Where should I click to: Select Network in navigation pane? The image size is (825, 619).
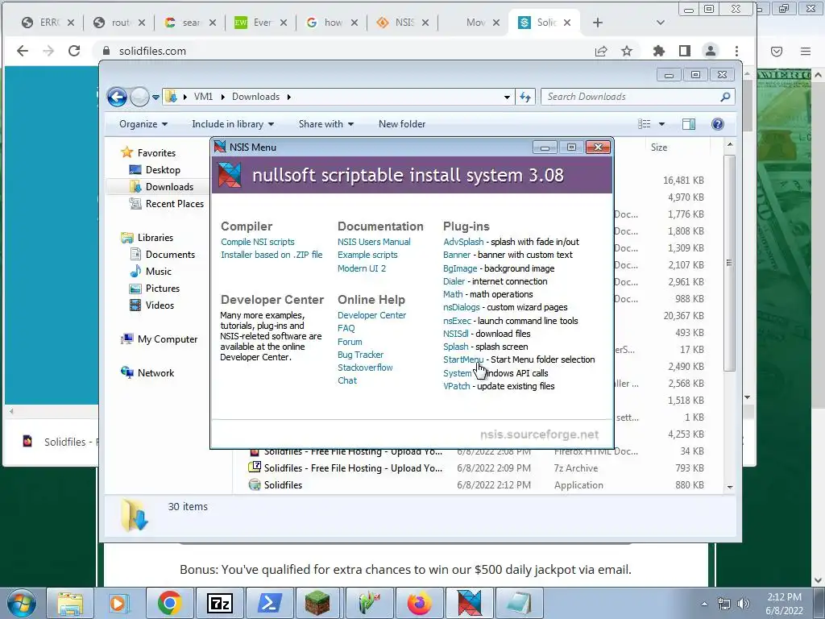[155, 373]
